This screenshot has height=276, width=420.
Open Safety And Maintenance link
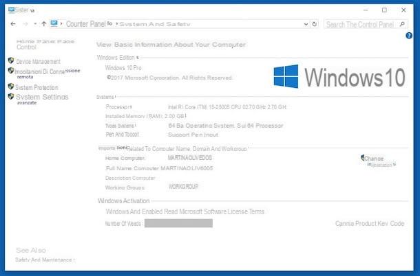tap(45, 260)
